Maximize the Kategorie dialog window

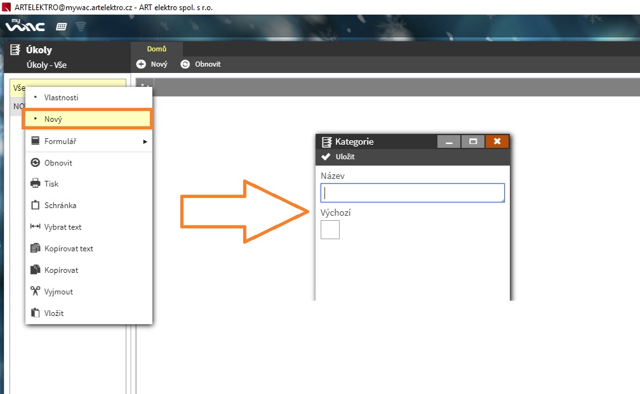click(473, 141)
